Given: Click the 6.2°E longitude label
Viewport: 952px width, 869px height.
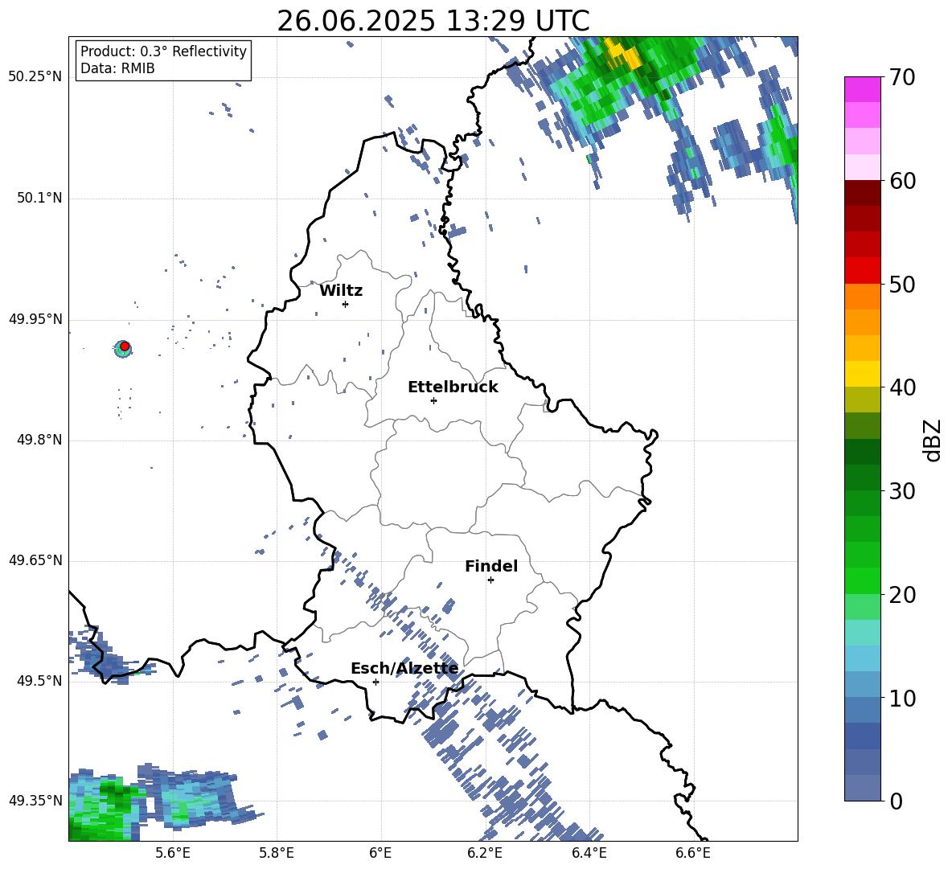Looking at the screenshot, I should (x=485, y=853).
